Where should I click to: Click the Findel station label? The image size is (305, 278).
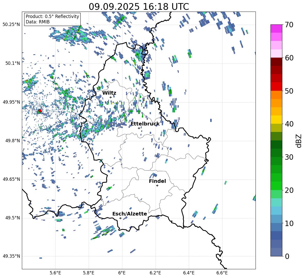point(157,181)
